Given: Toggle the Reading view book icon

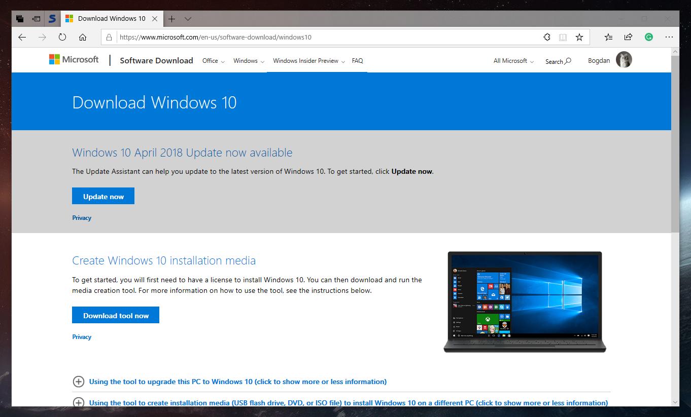Looking at the screenshot, I should pyautogui.click(x=563, y=37).
